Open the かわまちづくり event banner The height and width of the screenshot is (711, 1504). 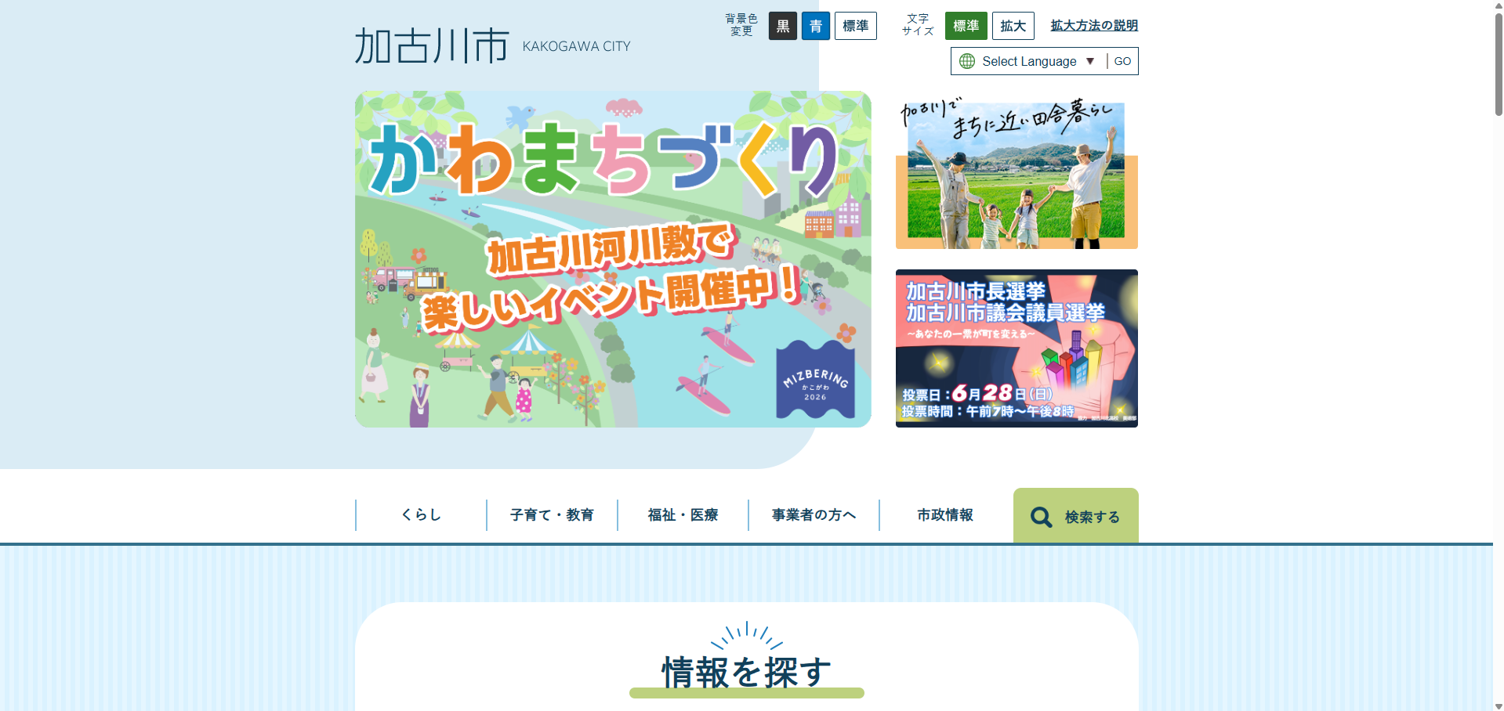[613, 259]
